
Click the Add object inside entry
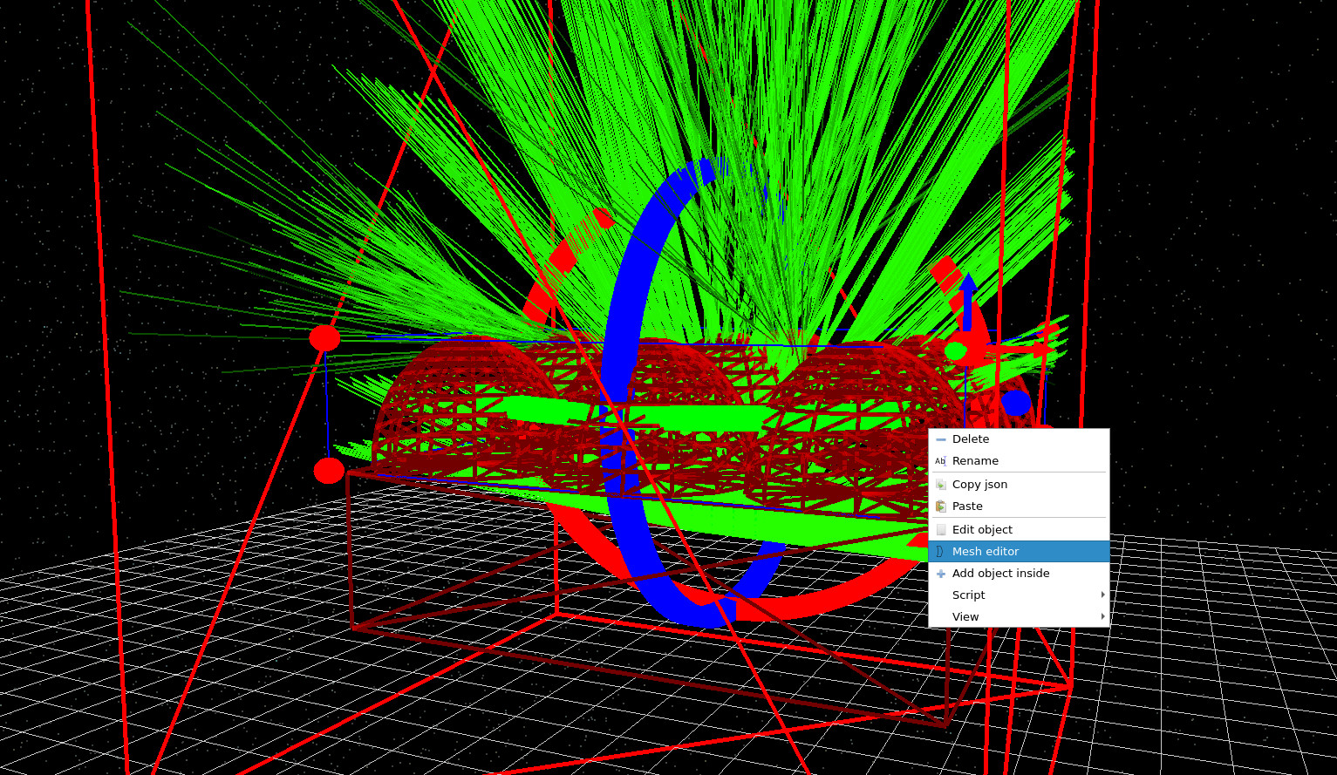point(1000,573)
